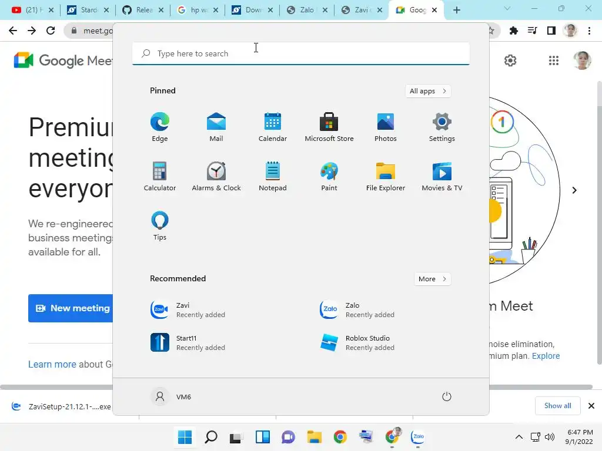Click Show all downloads
This screenshot has height=451, width=602.
(557, 406)
